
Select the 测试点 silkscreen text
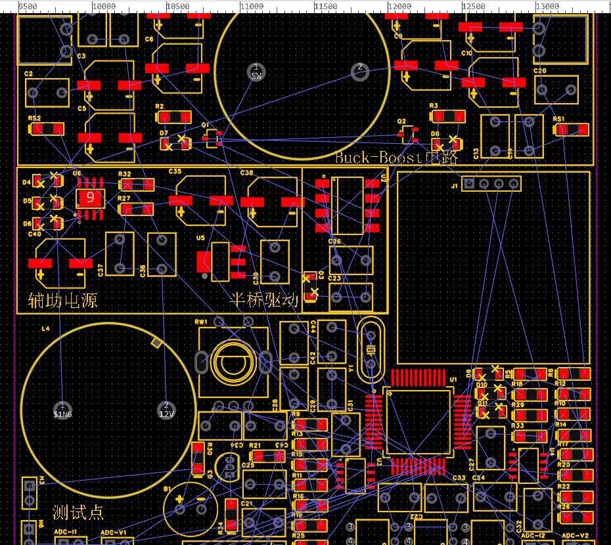coord(78,512)
